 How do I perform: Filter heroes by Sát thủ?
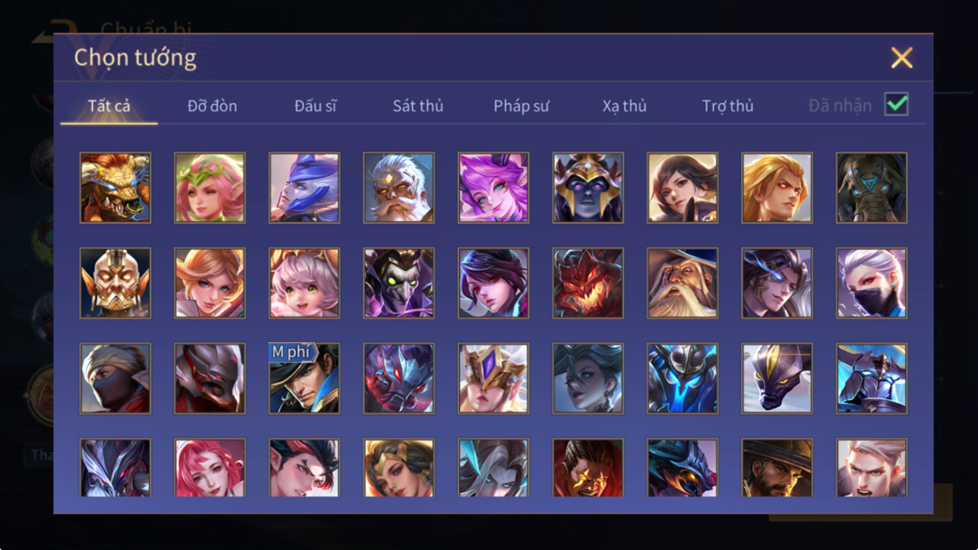tap(418, 106)
